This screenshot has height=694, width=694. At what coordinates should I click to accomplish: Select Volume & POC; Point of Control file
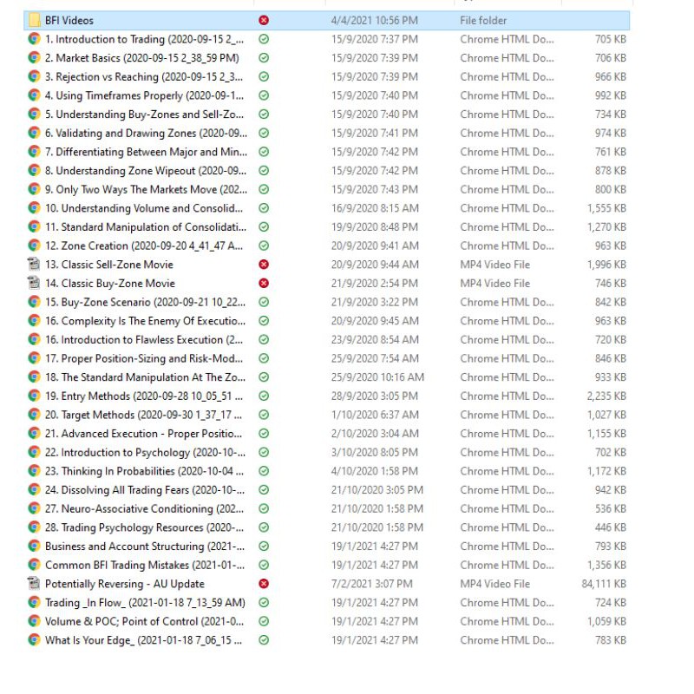(144, 621)
